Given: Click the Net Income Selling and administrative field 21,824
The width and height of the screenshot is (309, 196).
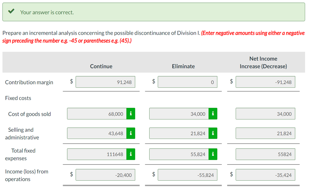Looking at the screenshot, I should (x=265, y=133).
